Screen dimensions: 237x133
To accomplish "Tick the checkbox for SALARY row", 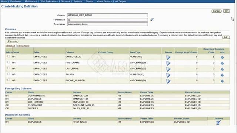I will point(9,74).
